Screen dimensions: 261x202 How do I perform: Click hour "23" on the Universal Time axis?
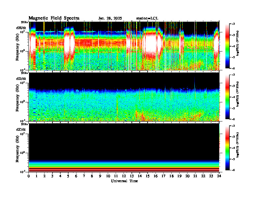[x=211, y=176]
